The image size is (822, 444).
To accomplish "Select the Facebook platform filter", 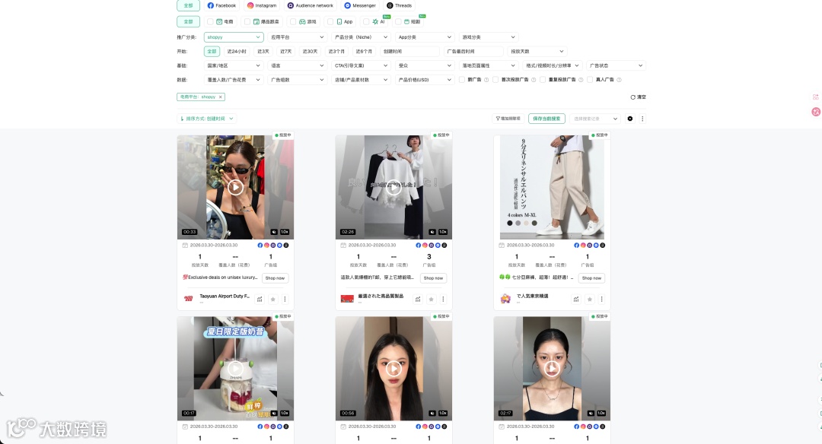I will (221, 5).
